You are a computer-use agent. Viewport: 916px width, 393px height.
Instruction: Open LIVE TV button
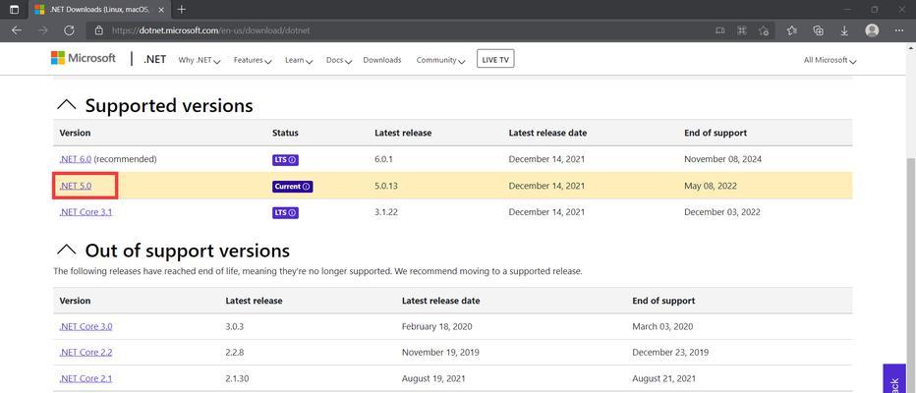point(495,59)
